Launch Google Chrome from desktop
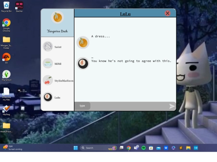The width and height of the screenshot is (217, 162). click(6, 25)
